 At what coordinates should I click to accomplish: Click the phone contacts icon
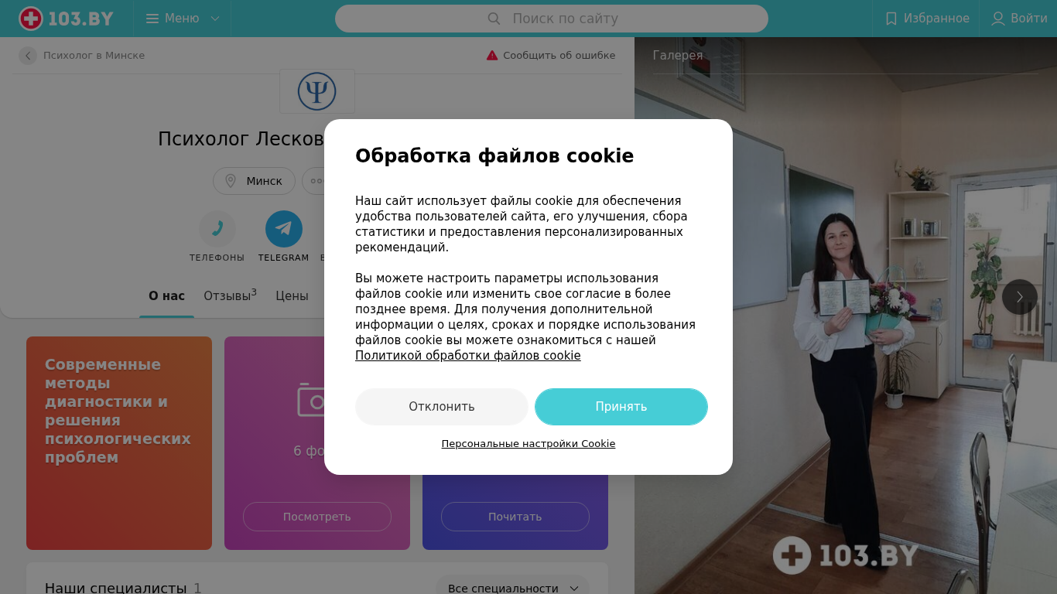pos(217,229)
